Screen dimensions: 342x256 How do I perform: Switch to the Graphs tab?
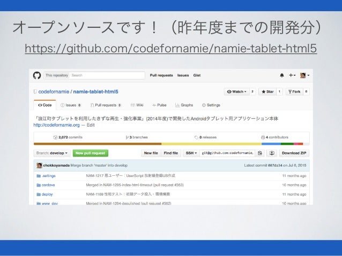pos(184,105)
